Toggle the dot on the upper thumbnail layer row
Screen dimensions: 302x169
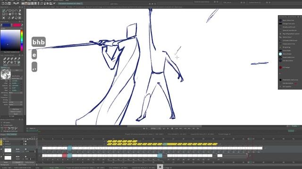25,149
